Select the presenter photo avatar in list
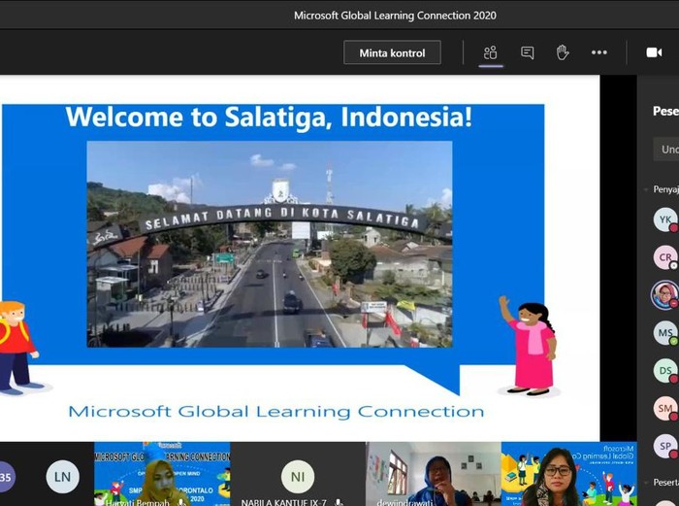679x506 pixels. [665, 295]
